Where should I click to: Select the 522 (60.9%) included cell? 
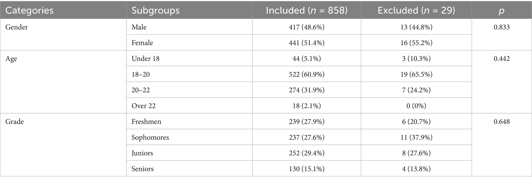pos(307,74)
